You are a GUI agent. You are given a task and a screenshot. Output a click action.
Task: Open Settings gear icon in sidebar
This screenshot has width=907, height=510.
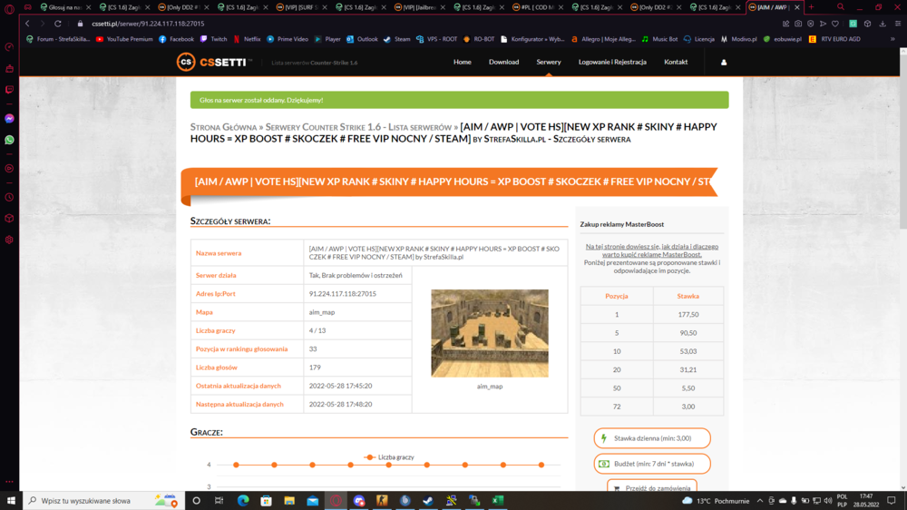click(9, 240)
